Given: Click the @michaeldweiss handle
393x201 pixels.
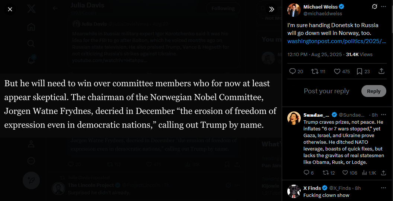Looking at the screenshot, I should (x=323, y=14).
